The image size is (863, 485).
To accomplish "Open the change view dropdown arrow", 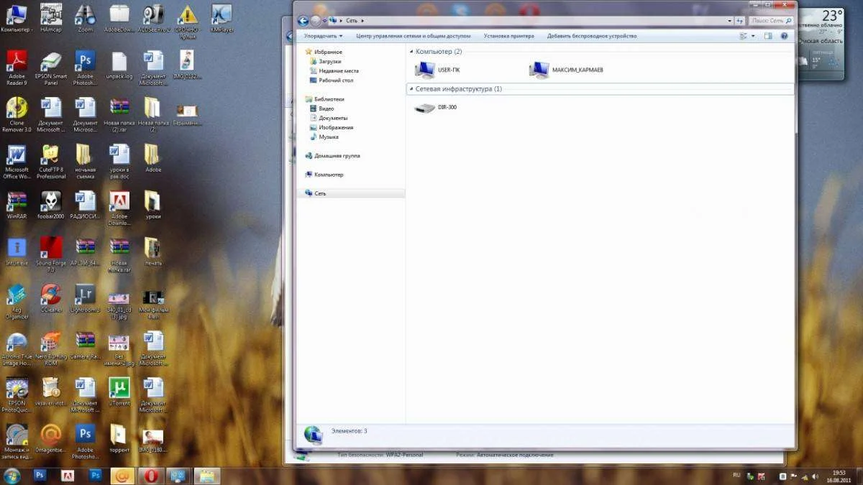I will point(753,36).
